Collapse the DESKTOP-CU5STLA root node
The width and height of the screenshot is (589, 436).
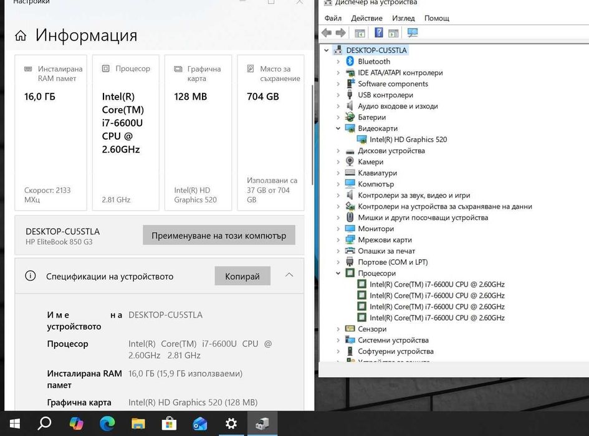click(326, 50)
